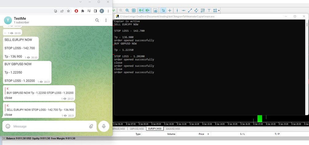The width and height of the screenshot is (309, 145).
Task: Click the Message input field
Action: tap(49, 126)
